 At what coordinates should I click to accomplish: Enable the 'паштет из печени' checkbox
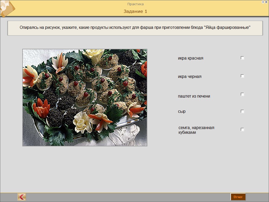(242, 94)
